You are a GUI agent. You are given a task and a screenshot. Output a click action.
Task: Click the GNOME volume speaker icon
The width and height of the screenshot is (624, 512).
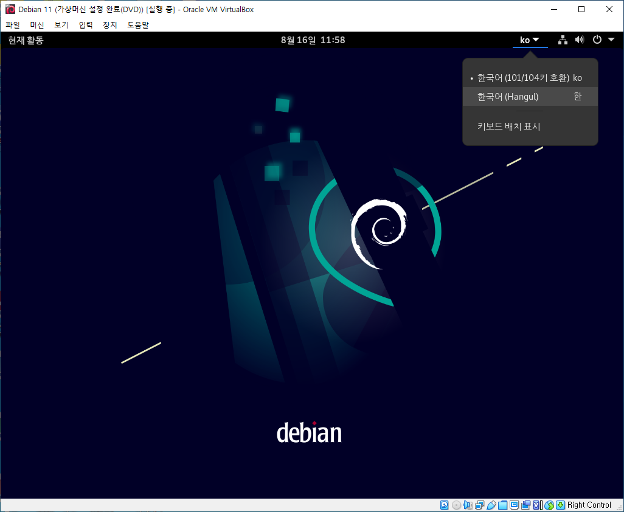[580, 40]
